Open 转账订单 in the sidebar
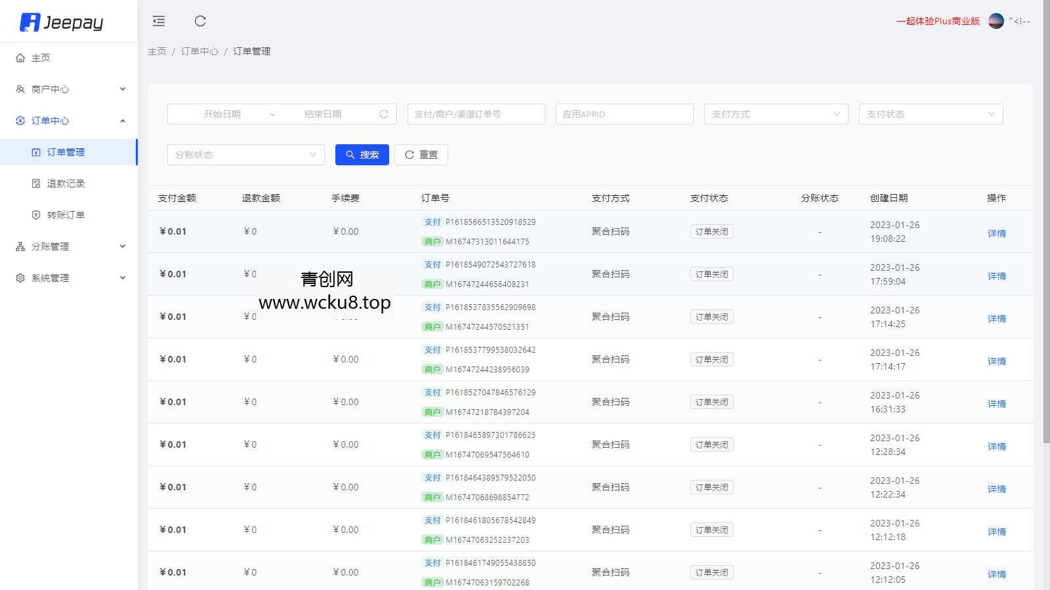Screen dimensions: 1050x590 [x=66, y=214]
